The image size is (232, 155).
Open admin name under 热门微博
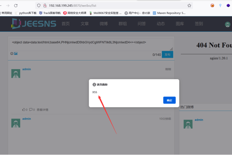pos(199,120)
